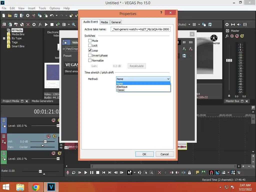Toggle the Master fader channel lock
256x192 pixels.
tap(229, 96)
